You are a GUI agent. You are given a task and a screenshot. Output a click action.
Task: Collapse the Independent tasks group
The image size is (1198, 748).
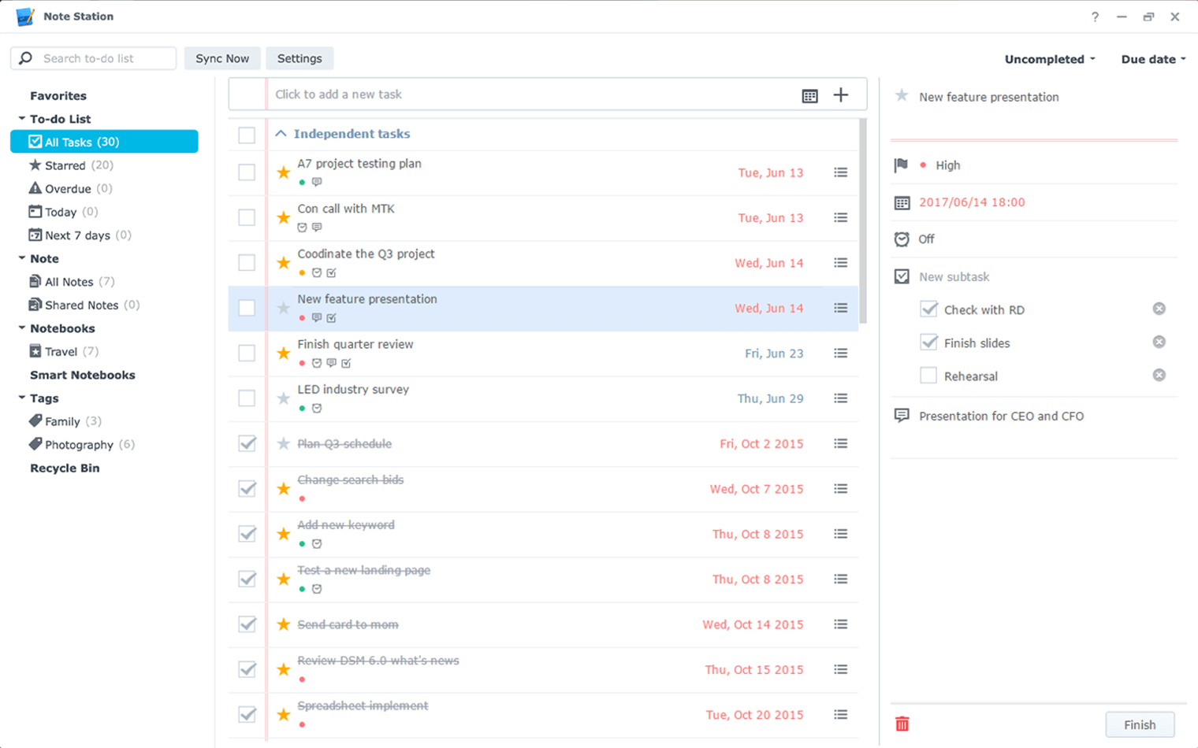281,134
